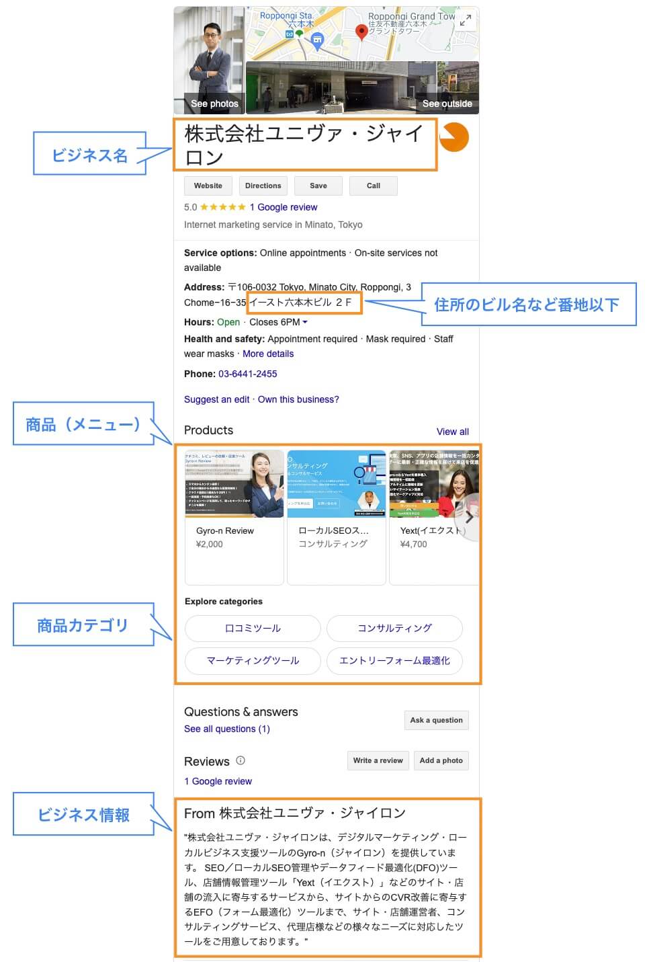The image size is (647, 962).
Task: Open See photos thumbnail
Action: 209,61
